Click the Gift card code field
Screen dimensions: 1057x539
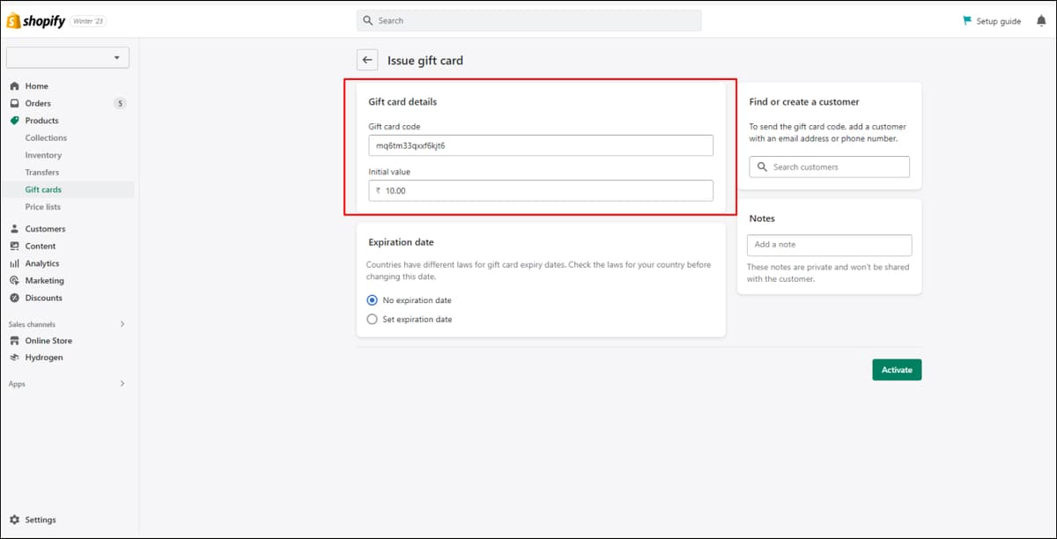(x=541, y=145)
